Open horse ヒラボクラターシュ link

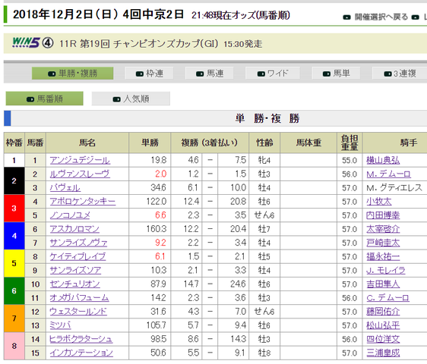point(81,339)
